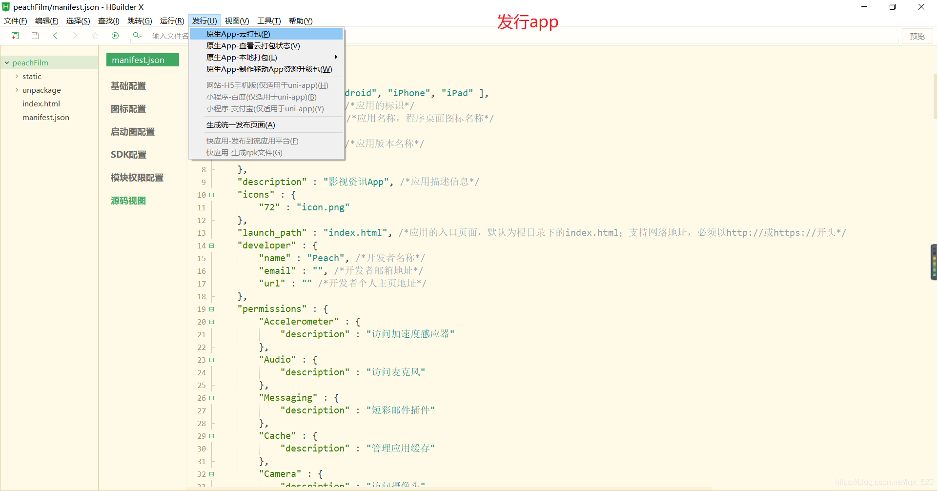
Task: Choose 小程序-支付宝 menu entry
Action: pyautogui.click(x=266, y=108)
